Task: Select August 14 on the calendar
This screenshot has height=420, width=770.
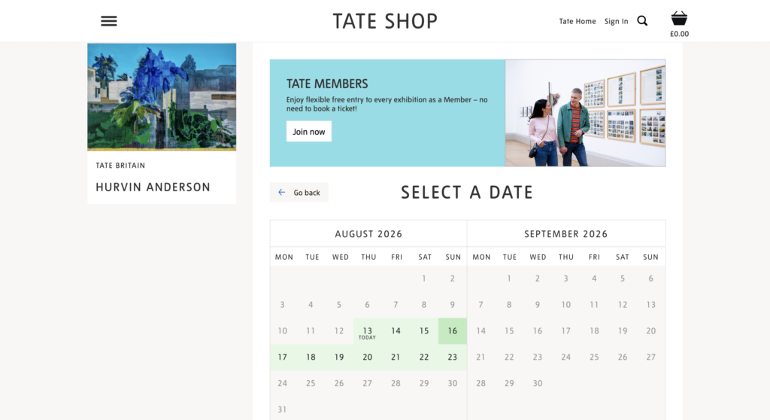Action: [396, 331]
